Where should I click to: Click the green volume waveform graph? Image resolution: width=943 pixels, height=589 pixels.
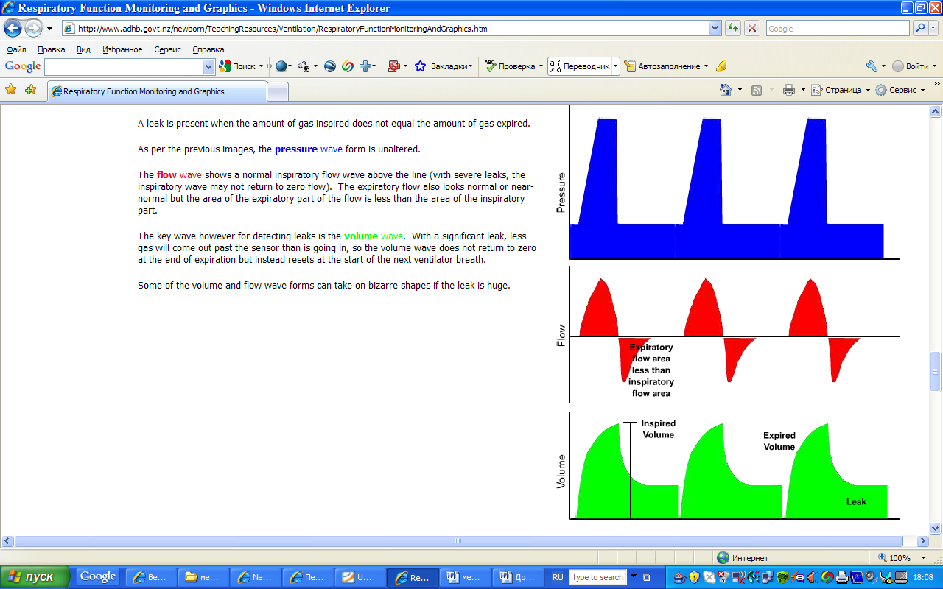(729, 468)
